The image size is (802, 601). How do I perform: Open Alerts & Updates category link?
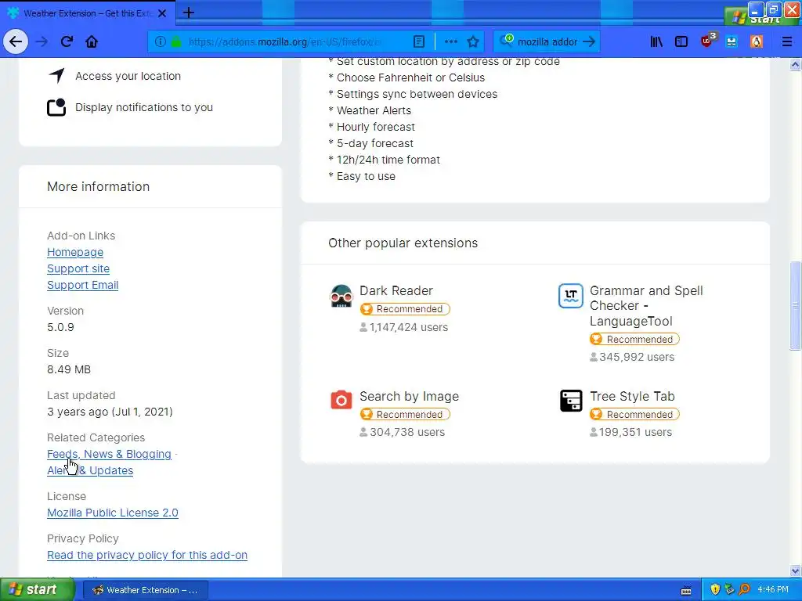pyautogui.click(x=90, y=470)
